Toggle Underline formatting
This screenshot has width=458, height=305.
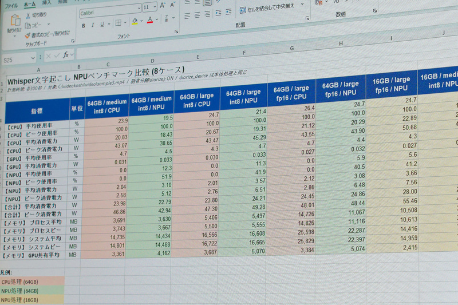click(x=102, y=25)
